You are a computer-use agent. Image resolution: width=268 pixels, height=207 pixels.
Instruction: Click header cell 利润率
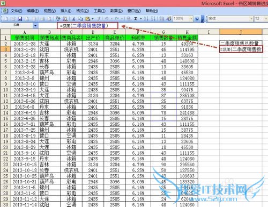point(138,38)
